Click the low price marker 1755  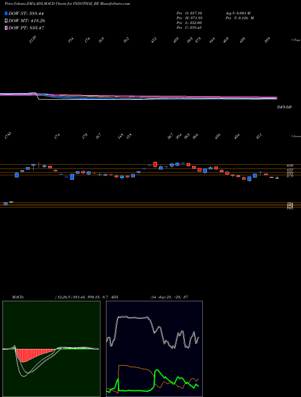click(8, 135)
